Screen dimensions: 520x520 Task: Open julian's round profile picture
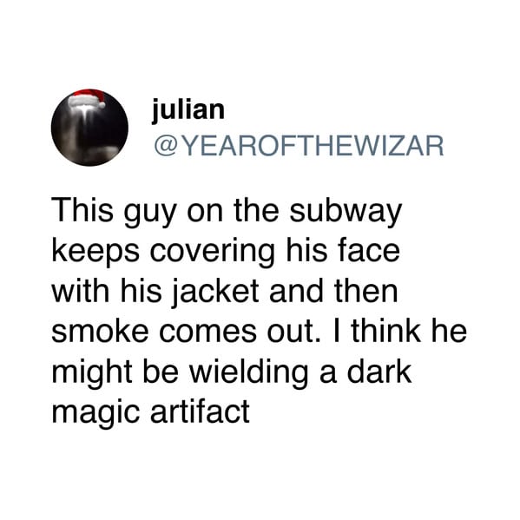coord(89,128)
